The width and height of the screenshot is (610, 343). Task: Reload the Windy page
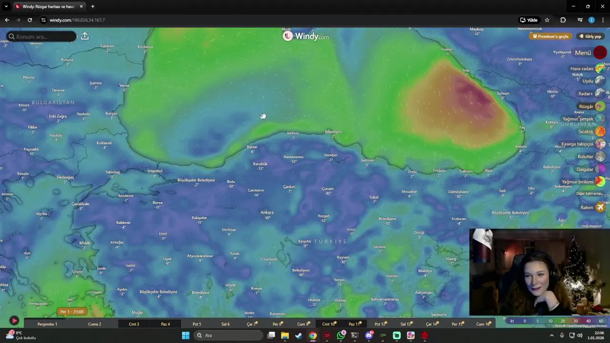point(30,20)
